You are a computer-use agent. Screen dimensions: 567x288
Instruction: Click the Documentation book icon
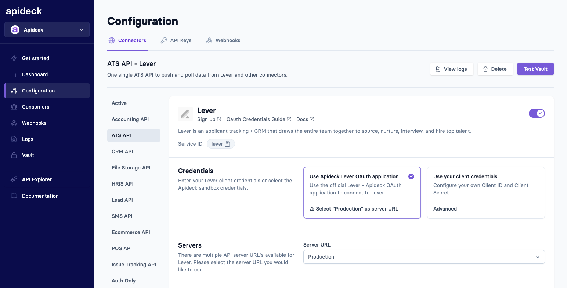pyautogui.click(x=14, y=196)
